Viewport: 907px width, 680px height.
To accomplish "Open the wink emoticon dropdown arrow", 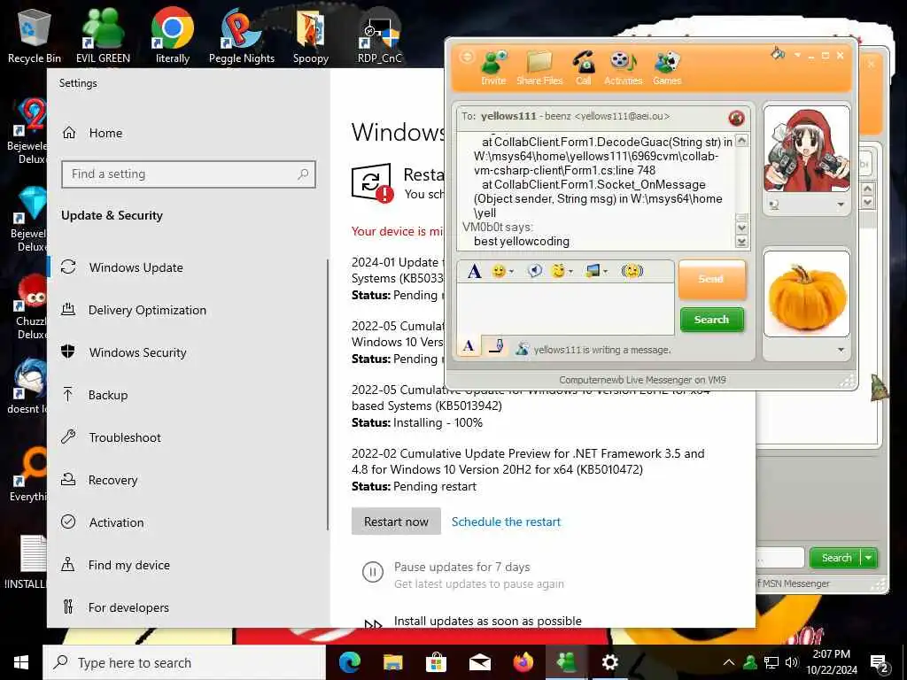I will click(571, 272).
